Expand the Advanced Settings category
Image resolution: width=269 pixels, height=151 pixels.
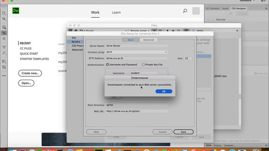[x=68, y=49]
